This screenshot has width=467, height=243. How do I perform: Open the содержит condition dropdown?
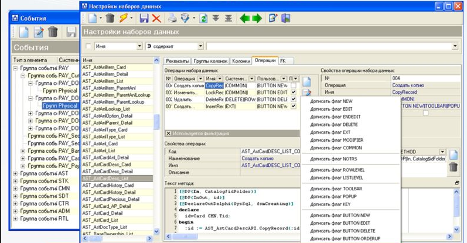point(201,46)
